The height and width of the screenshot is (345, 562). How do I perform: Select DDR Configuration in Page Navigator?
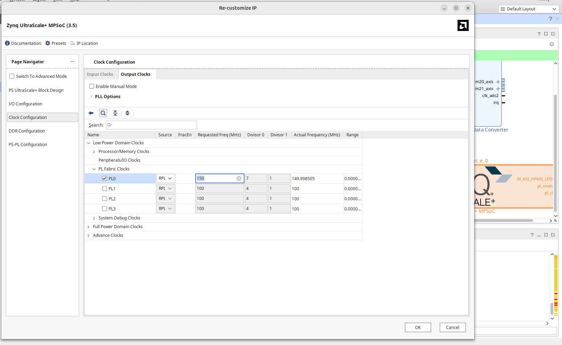(x=27, y=131)
